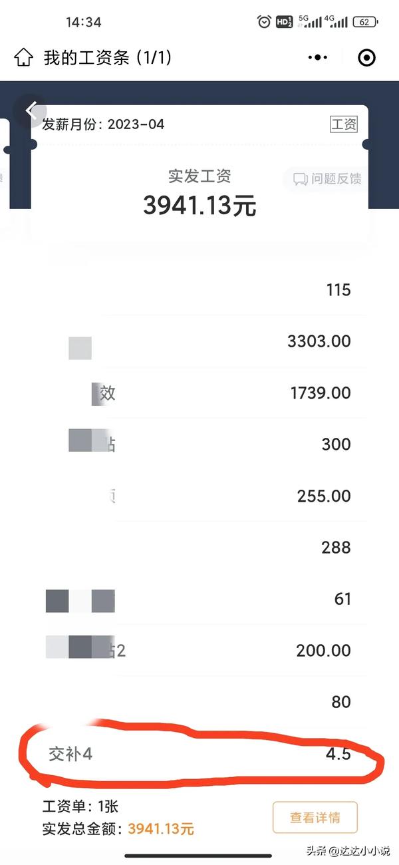This screenshot has width=399, height=865.
Task: Tap the circular close mini-program icon
Action: pyautogui.click(x=366, y=58)
